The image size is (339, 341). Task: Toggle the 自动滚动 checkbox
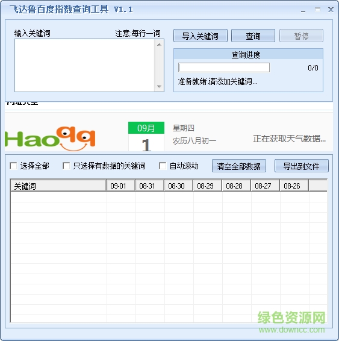click(163, 166)
